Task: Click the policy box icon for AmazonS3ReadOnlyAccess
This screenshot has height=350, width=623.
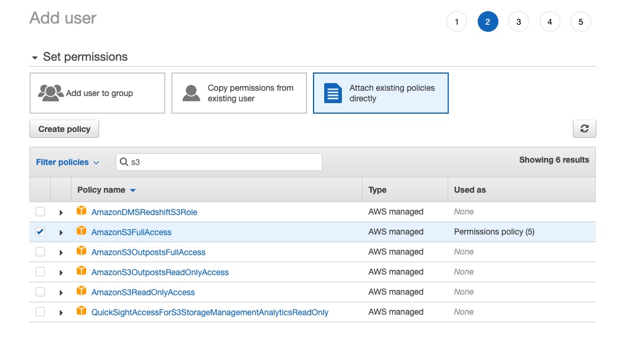Action: pos(81,290)
